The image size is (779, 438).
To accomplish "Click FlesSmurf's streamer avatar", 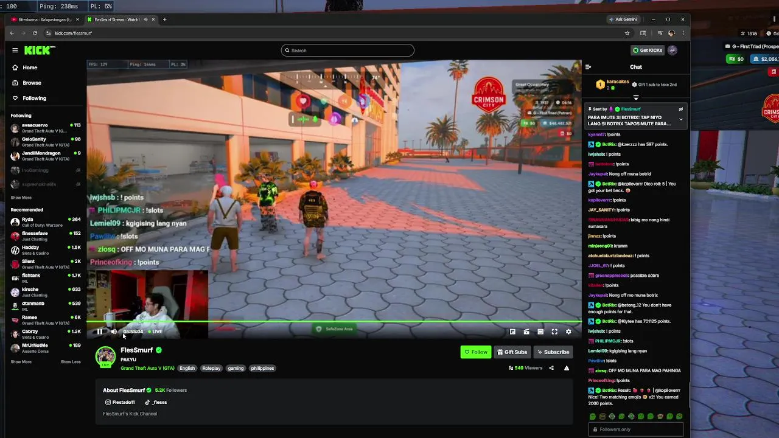I will coord(105,356).
